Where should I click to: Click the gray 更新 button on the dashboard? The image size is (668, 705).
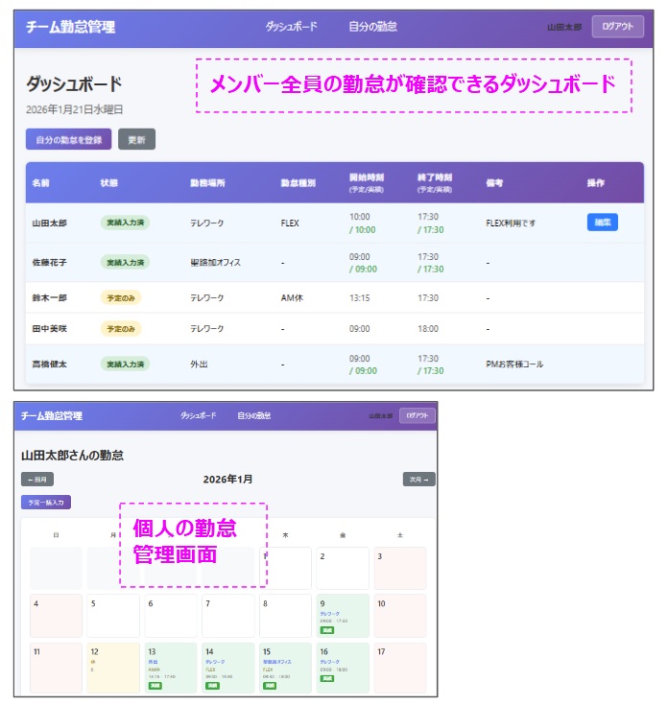pyautogui.click(x=136, y=140)
